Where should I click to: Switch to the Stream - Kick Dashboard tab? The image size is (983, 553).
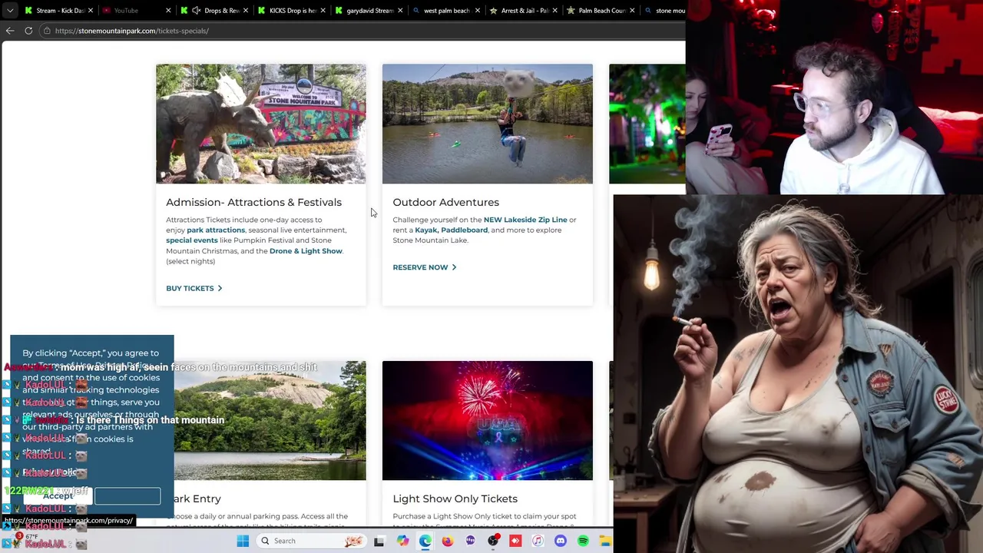coord(58,10)
